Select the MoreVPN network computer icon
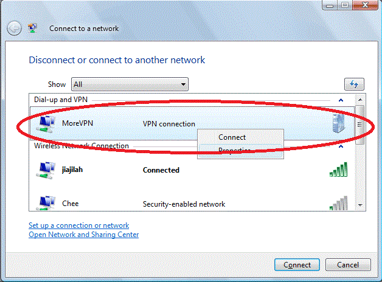 pos(46,124)
